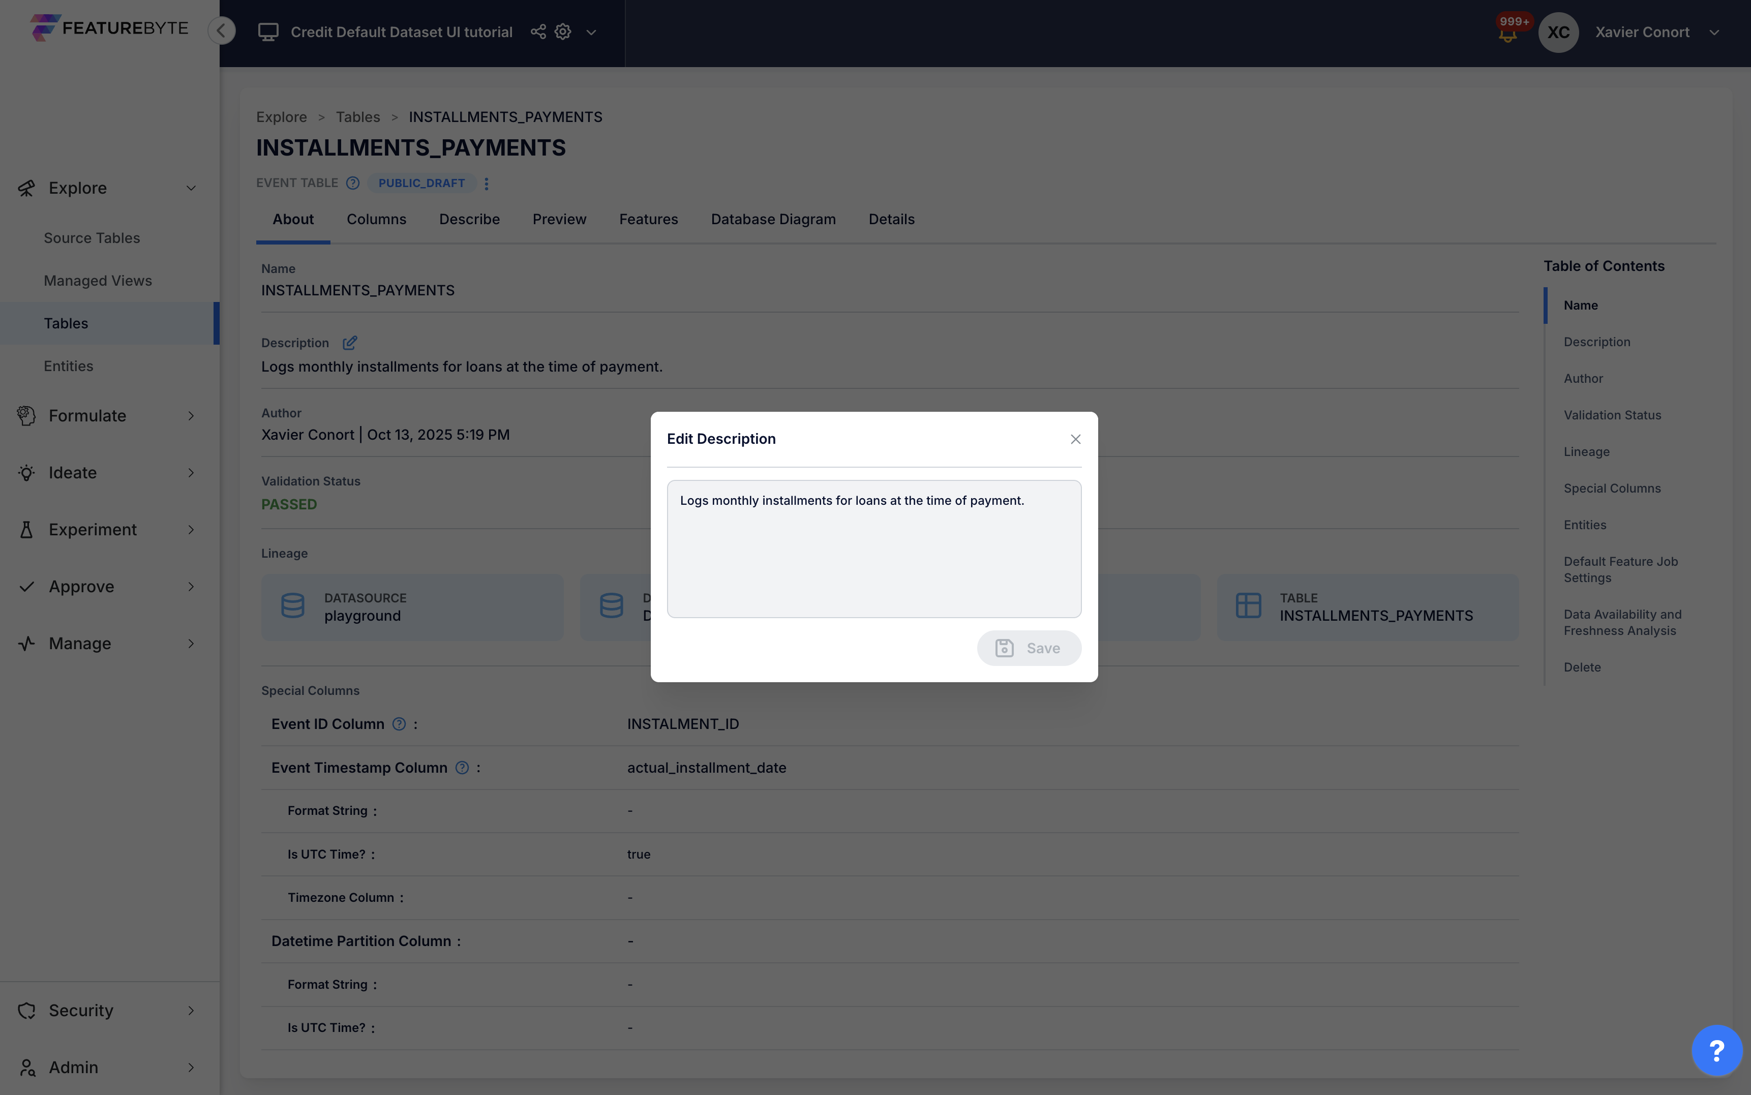Click the share icon in top bar
The width and height of the screenshot is (1751, 1095).
[538, 32]
